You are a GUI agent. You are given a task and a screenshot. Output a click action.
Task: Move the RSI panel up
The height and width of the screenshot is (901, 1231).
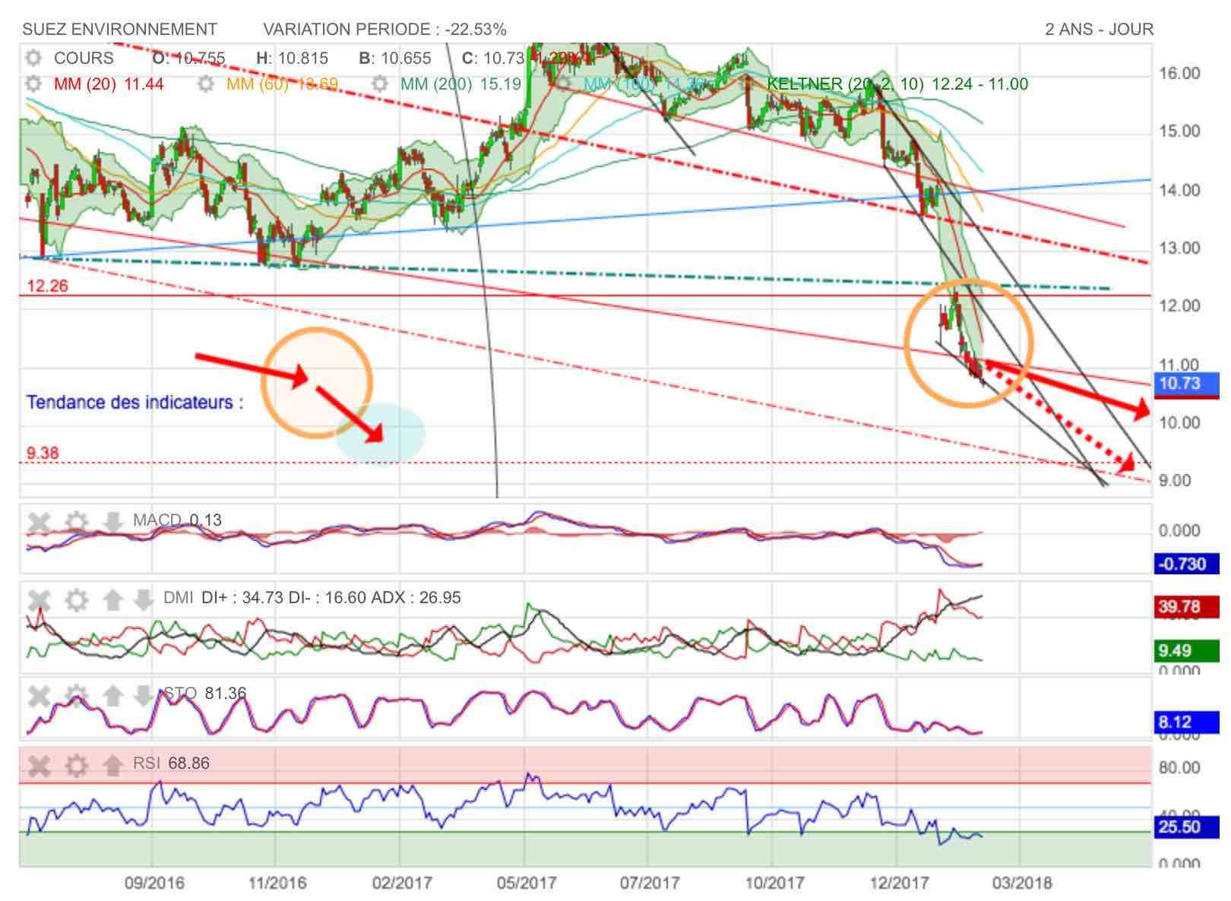(x=112, y=765)
